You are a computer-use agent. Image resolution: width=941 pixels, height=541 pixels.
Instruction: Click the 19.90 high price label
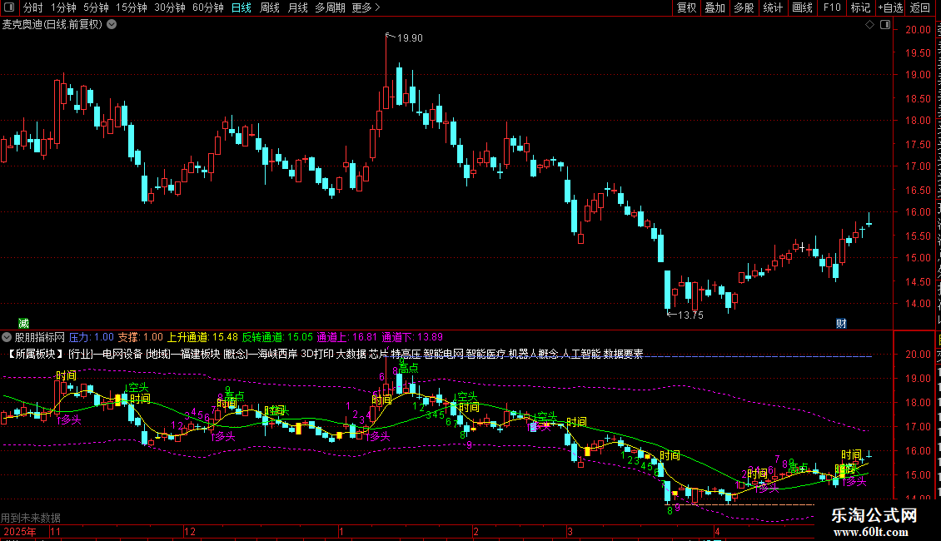coord(410,38)
